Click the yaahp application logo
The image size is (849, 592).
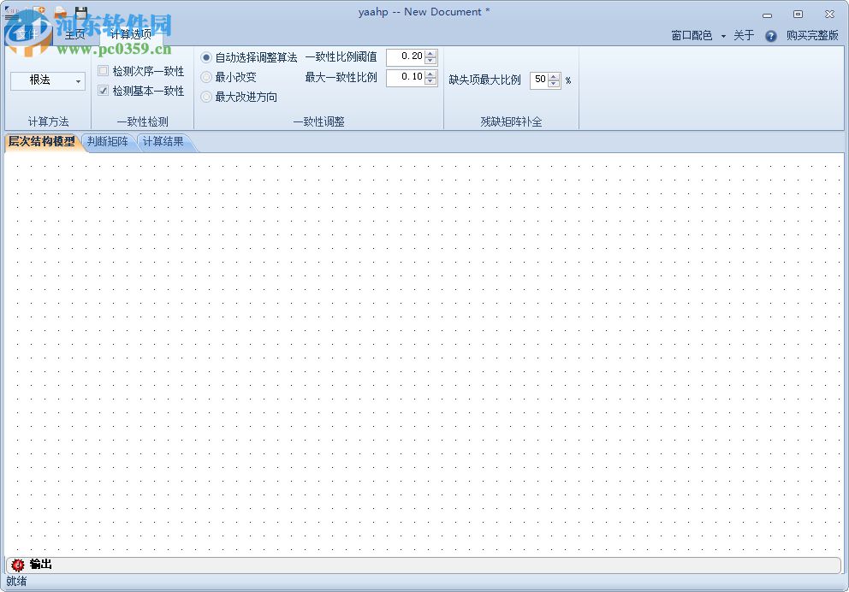(x=9, y=10)
